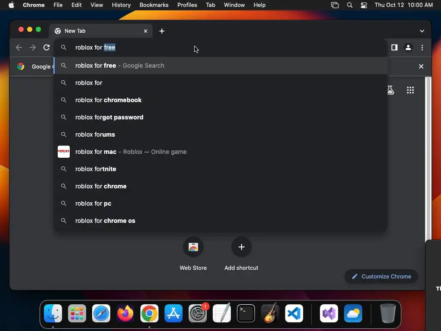
Task: Choose 'roblox for pc' suggestion
Action: [220, 203]
